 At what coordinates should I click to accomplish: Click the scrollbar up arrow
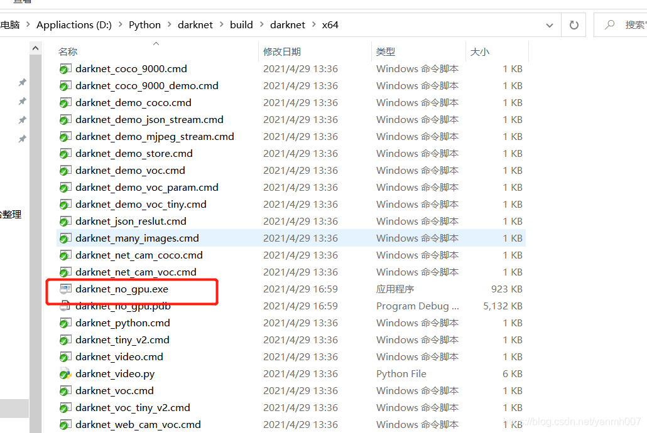point(35,47)
